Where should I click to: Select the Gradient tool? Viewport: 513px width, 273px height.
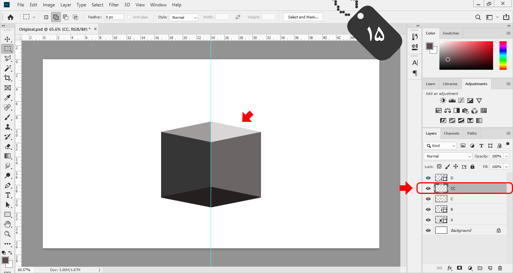(8, 156)
